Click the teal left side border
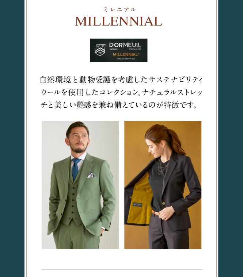 point(12,139)
